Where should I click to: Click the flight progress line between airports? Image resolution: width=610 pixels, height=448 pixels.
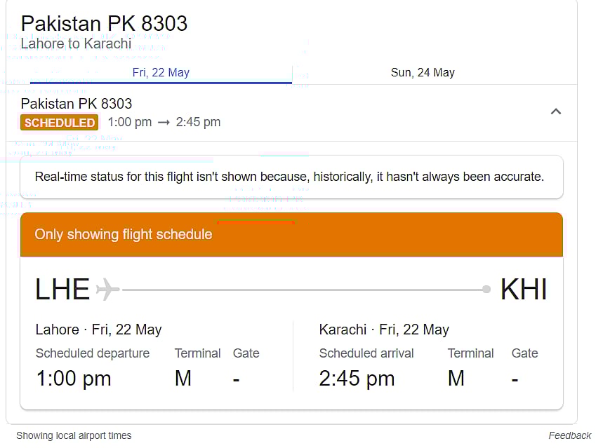coord(303,290)
